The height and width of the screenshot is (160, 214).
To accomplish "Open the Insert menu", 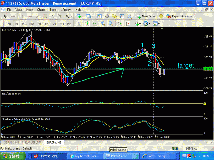I will click(29, 10).
